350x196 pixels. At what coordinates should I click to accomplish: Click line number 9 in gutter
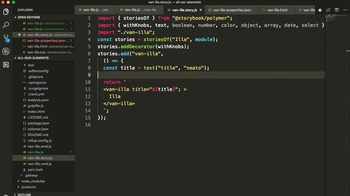coord(89,75)
